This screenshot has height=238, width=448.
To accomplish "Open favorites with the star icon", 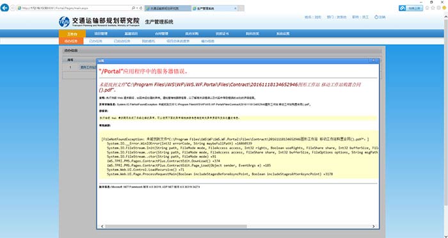I will click(x=433, y=8).
